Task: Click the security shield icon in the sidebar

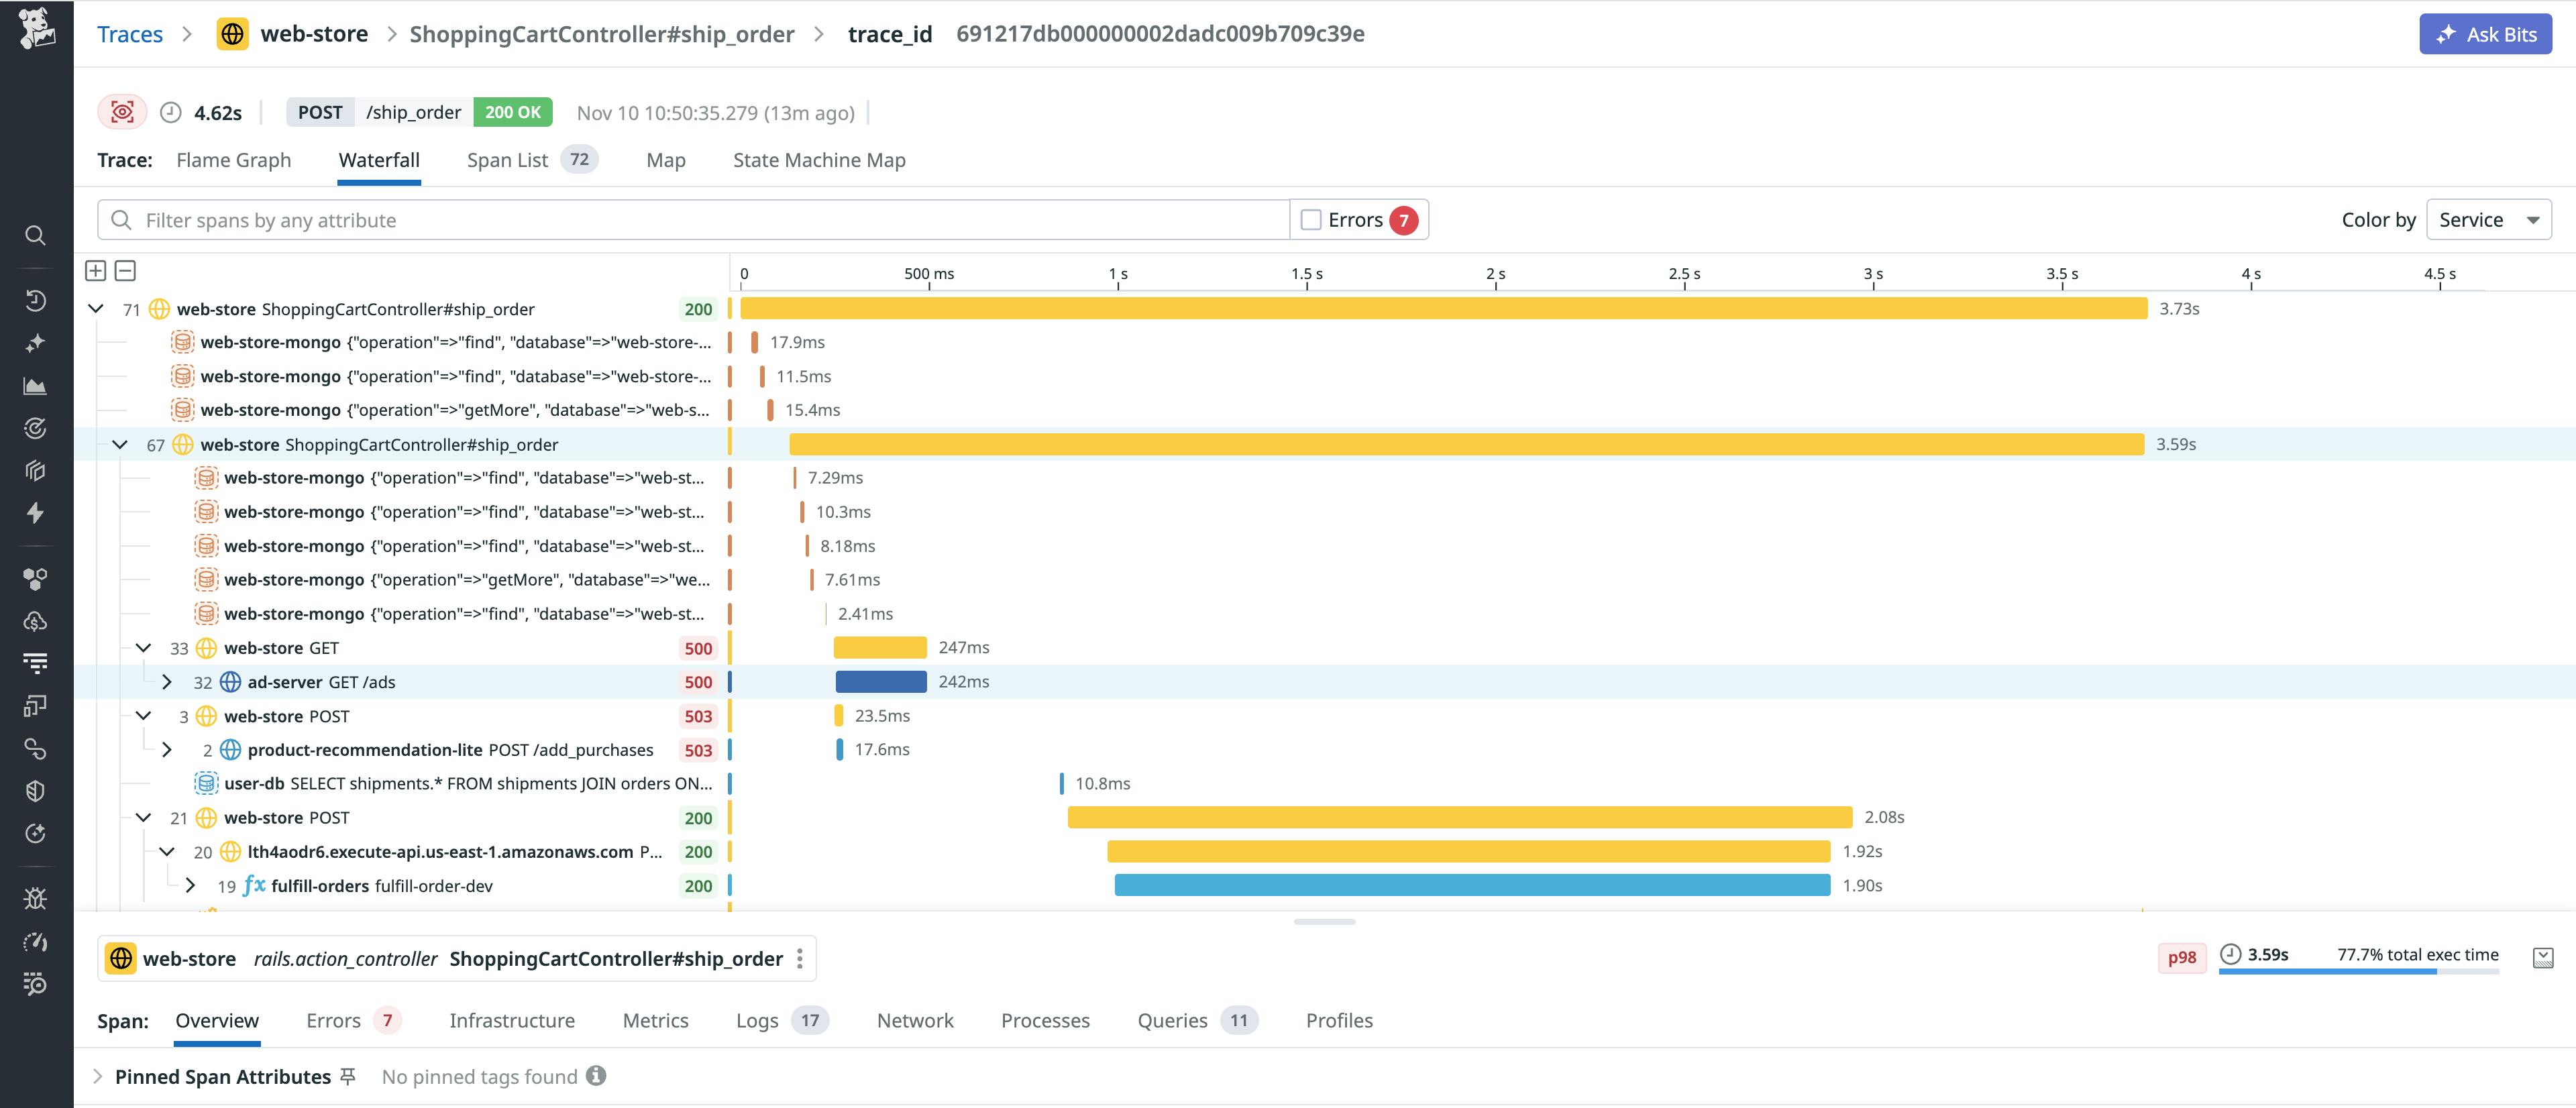Action: point(36,790)
